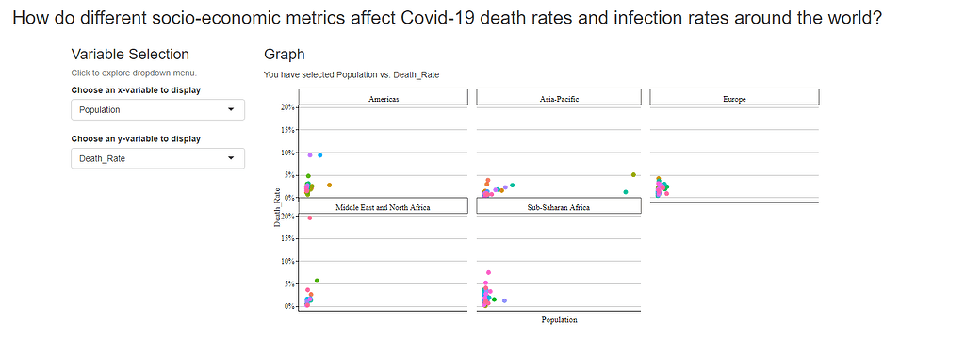Image resolution: width=965 pixels, height=339 pixels.
Task: Select the Asia-Pacific facet header
Action: (x=559, y=97)
